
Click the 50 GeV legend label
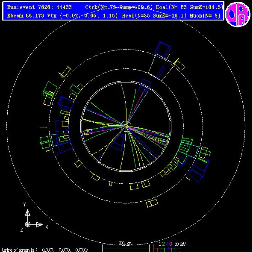coord(180,244)
